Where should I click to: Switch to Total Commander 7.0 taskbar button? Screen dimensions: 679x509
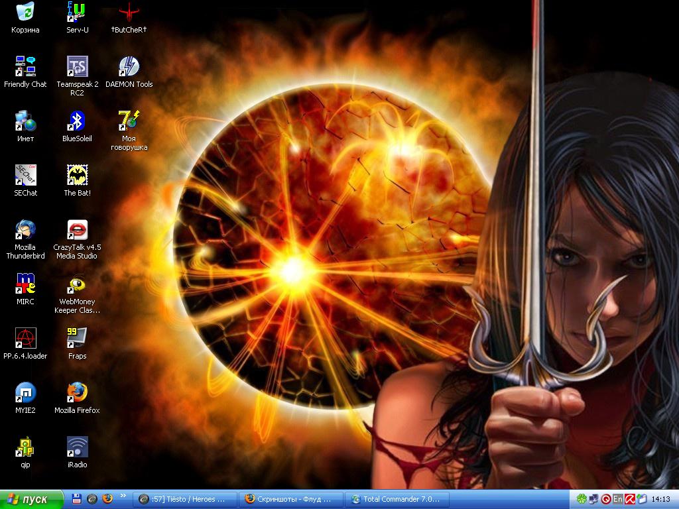coord(398,499)
